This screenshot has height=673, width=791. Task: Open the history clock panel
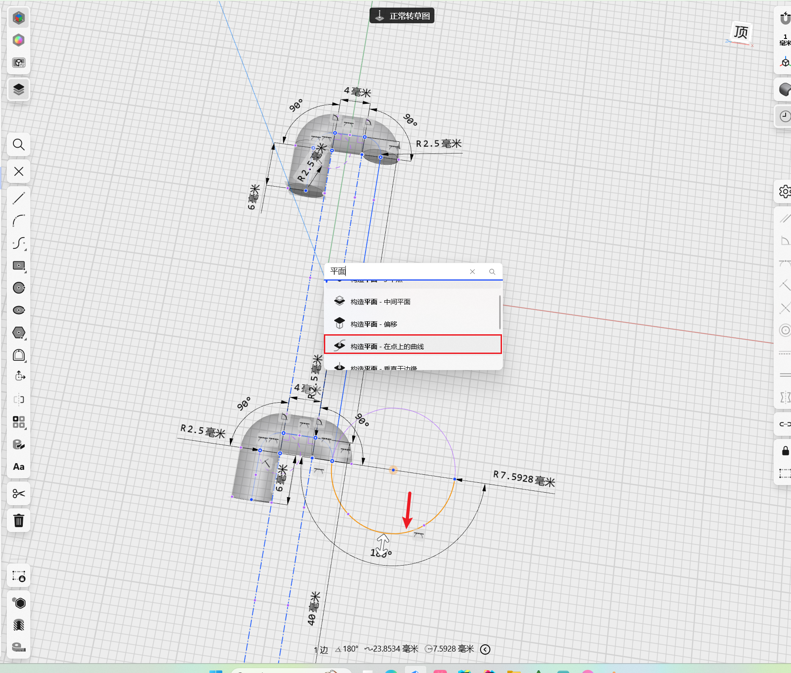coord(785,116)
